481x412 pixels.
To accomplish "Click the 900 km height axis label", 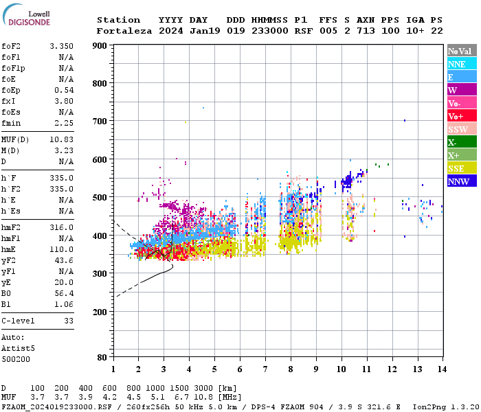I will tap(100, 46).
